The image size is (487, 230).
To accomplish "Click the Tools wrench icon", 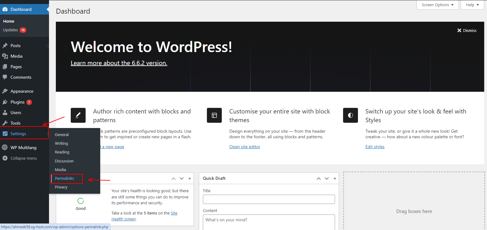I will tap(5, 123).
